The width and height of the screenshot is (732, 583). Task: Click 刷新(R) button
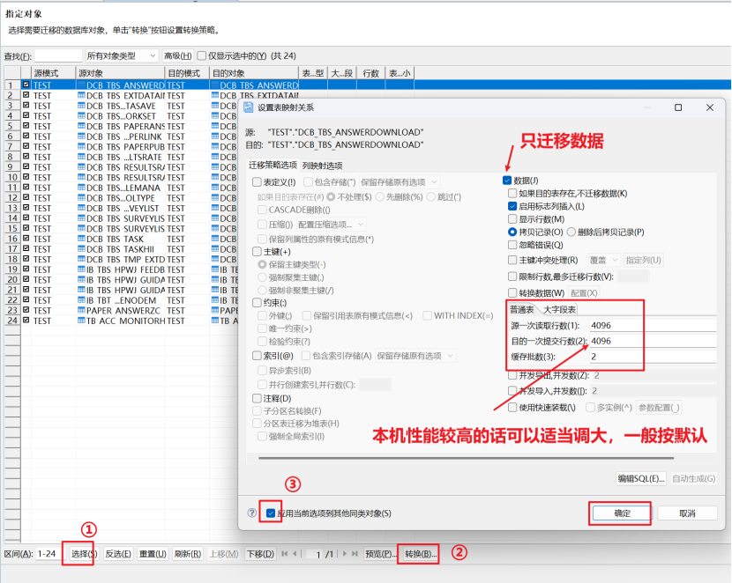coord(187,554)
